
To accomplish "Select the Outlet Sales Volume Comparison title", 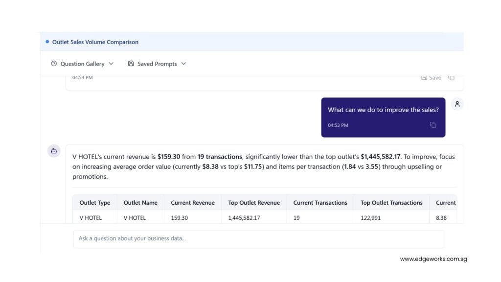I will (x=95, y=42).
